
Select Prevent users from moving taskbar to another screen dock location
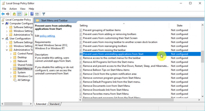[x=120, y=42]
